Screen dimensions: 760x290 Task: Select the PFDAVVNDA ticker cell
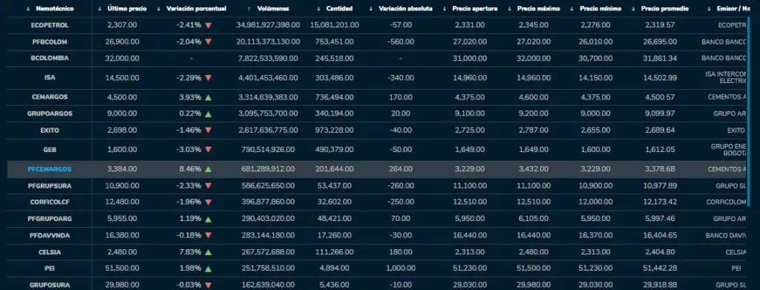[50, 236]
